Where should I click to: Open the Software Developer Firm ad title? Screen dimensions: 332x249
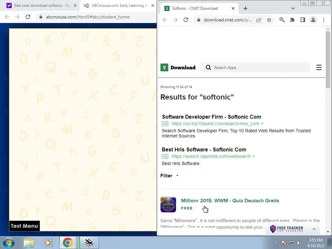click(x=211, y=117)
